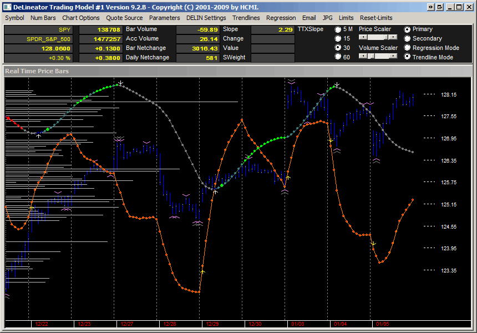Select the 5 M timeframe radio button
Image resolution: width=477 pixels, height=333 pixels.
338,29
